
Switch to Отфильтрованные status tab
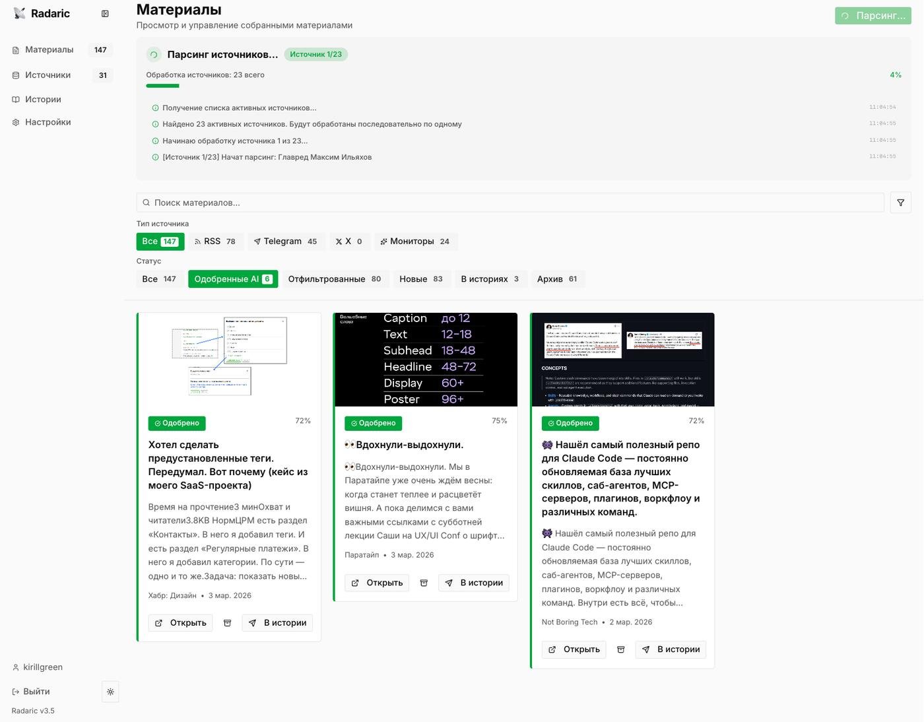click(x=334, y=279)
